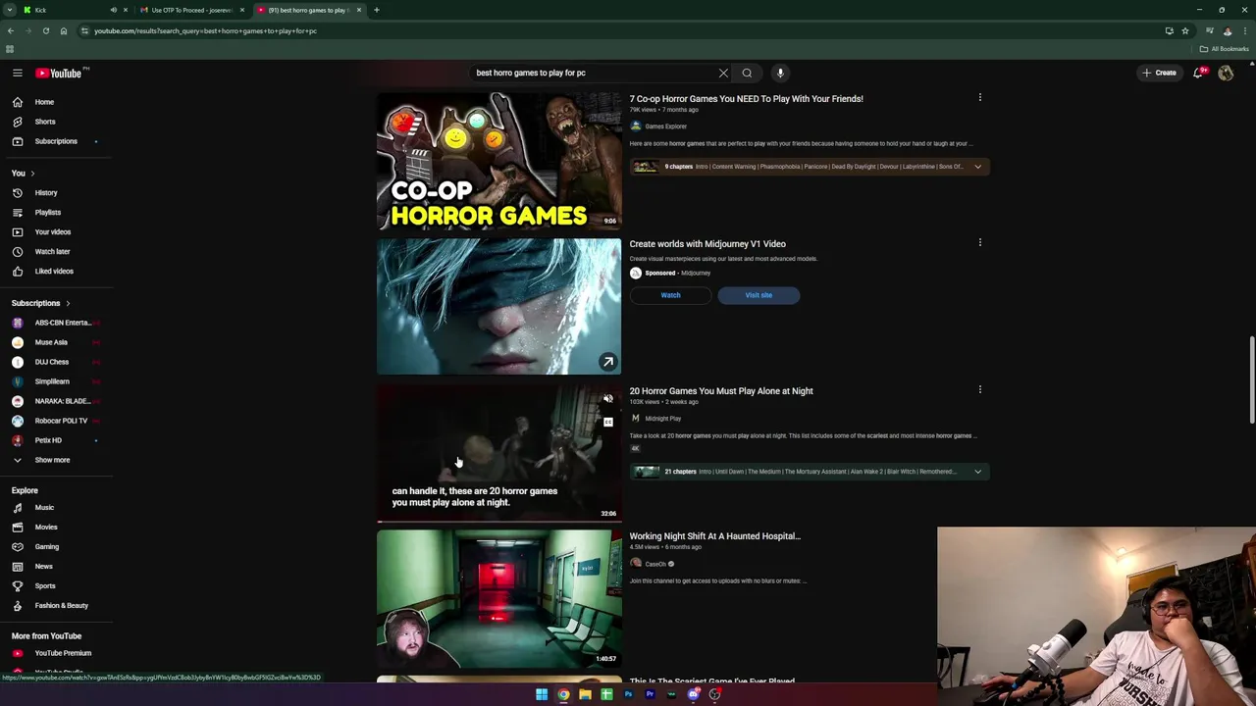
Task: Open the Windows Start menu
Action: click(542, 694)
